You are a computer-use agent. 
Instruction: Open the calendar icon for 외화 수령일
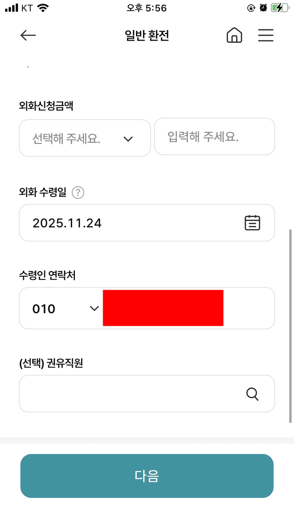click(252, 222)
